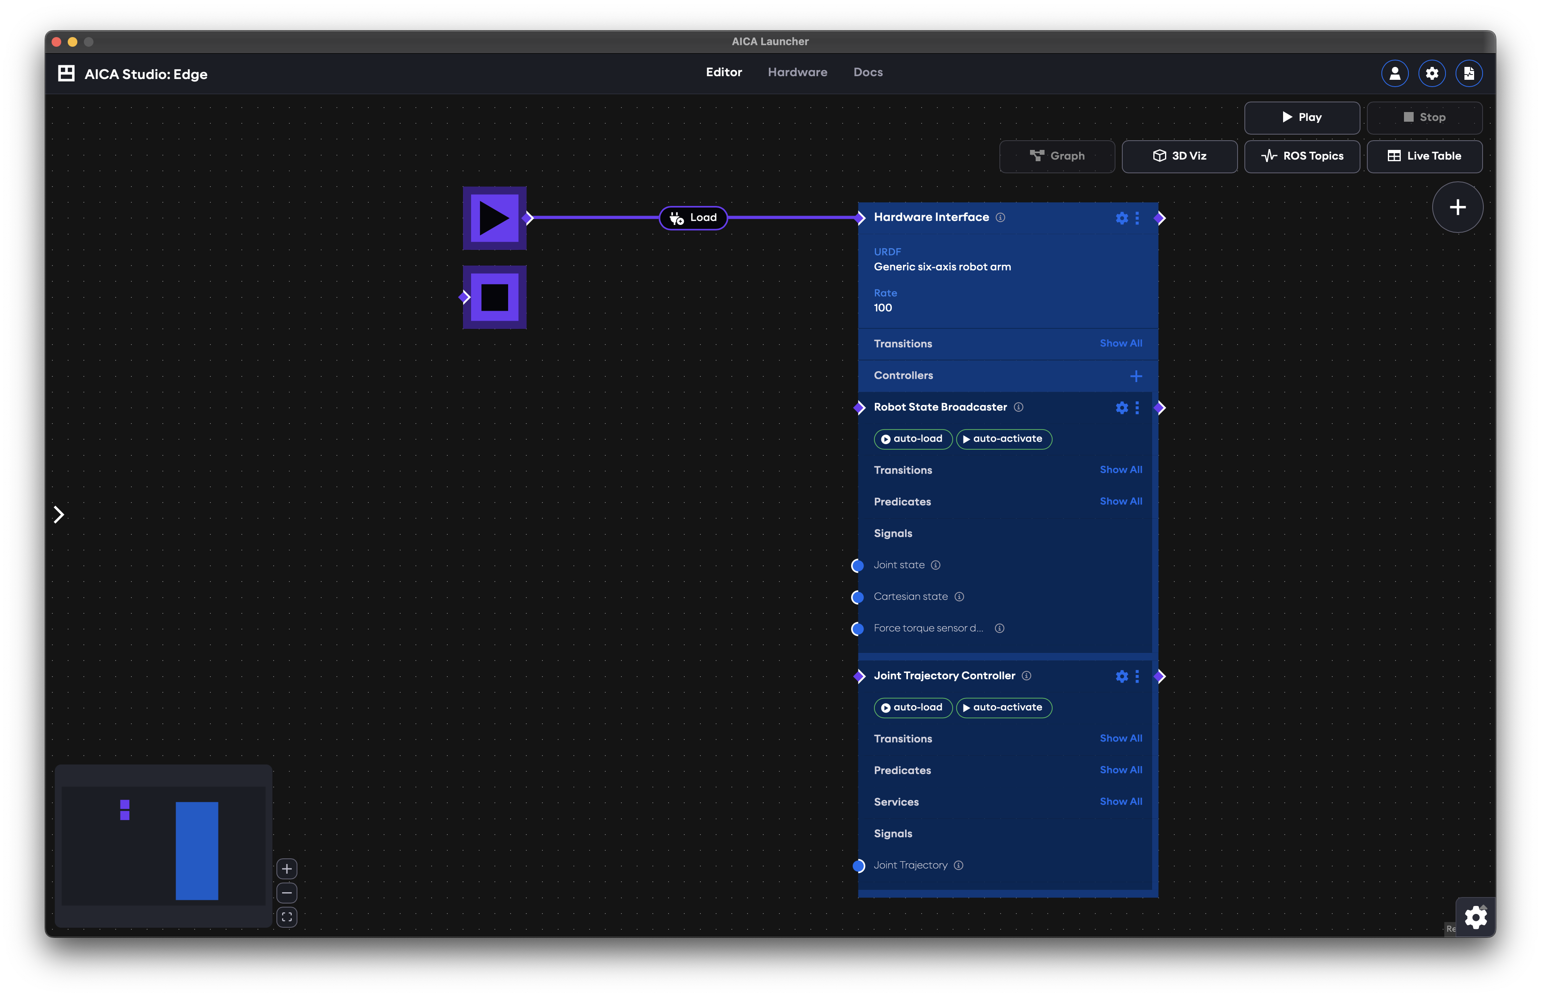Click the Load edge label

(693, 218)
